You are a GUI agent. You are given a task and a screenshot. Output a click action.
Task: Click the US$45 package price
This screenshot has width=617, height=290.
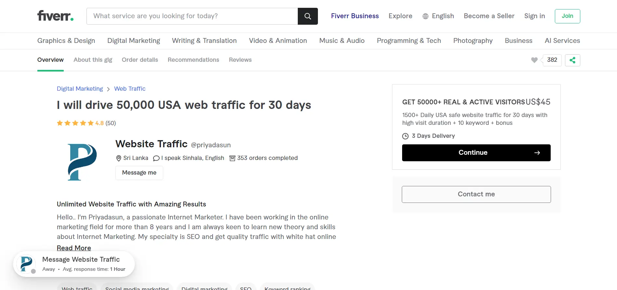click(x=538, y=102)
